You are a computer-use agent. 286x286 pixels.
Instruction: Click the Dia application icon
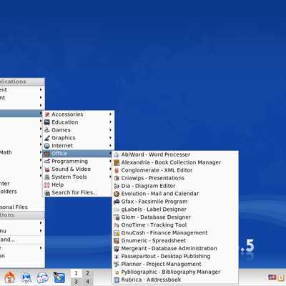point(117,186)
